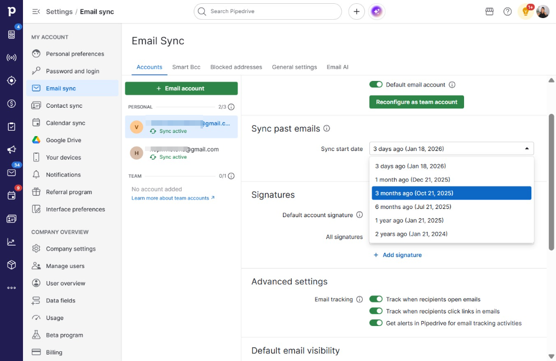Collapse the settings sidebar menu icon
Screen dimensions: 556x361
pos(36,11)
